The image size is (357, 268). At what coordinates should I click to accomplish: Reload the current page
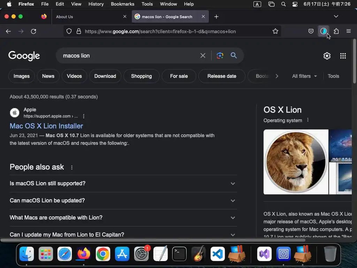(x=33, y=31)
